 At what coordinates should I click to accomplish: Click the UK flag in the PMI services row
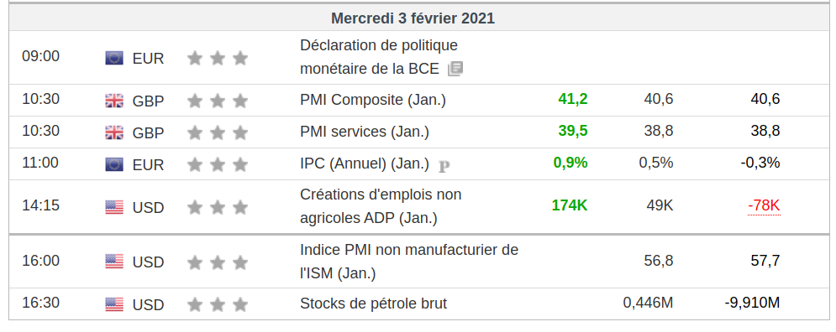click(114, 132)
